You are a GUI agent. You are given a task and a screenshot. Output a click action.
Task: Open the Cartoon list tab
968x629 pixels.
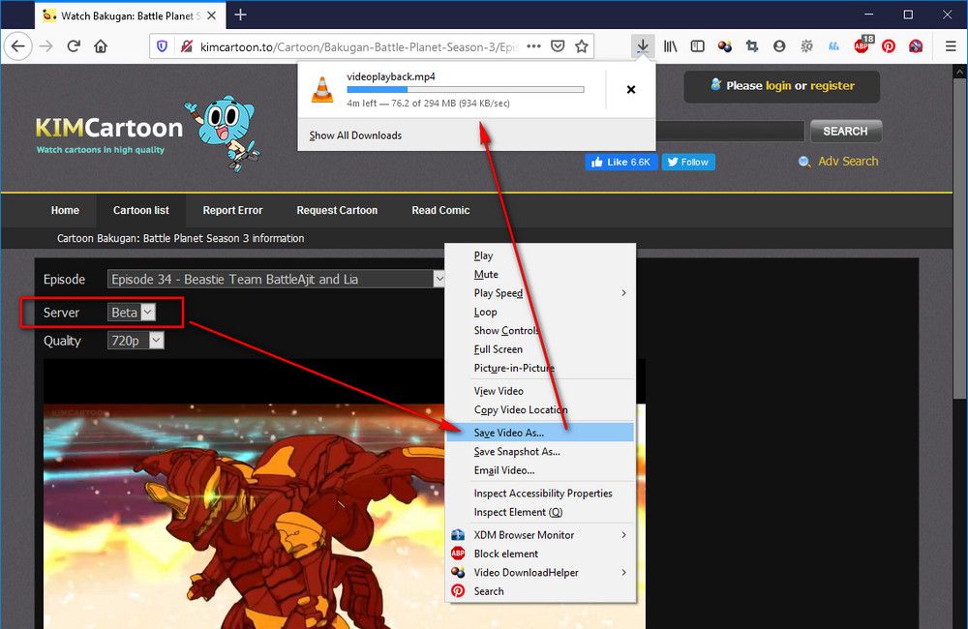[x=140, y=211]
